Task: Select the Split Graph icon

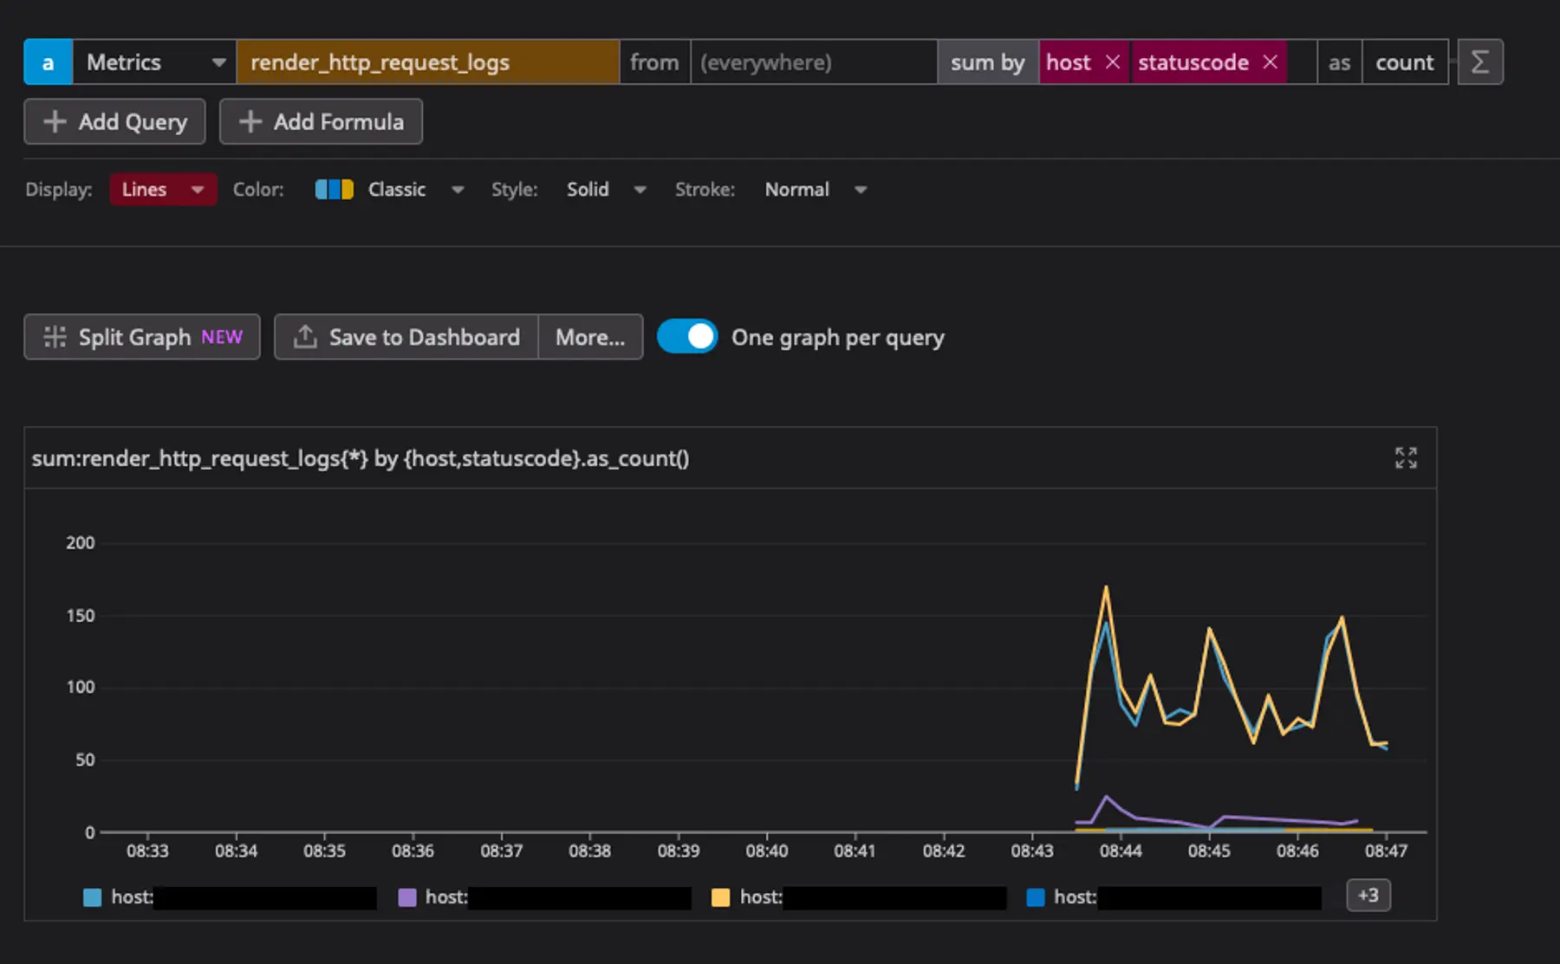Action: click(x=55, y=337)
